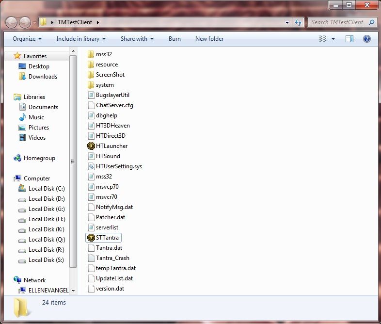
Task: Click the Network icon in sidebar
Action: 17,280
